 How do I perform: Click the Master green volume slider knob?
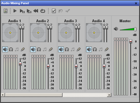click(135, 29)
